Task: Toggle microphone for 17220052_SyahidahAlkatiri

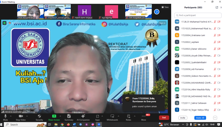Action: point(215,62)
